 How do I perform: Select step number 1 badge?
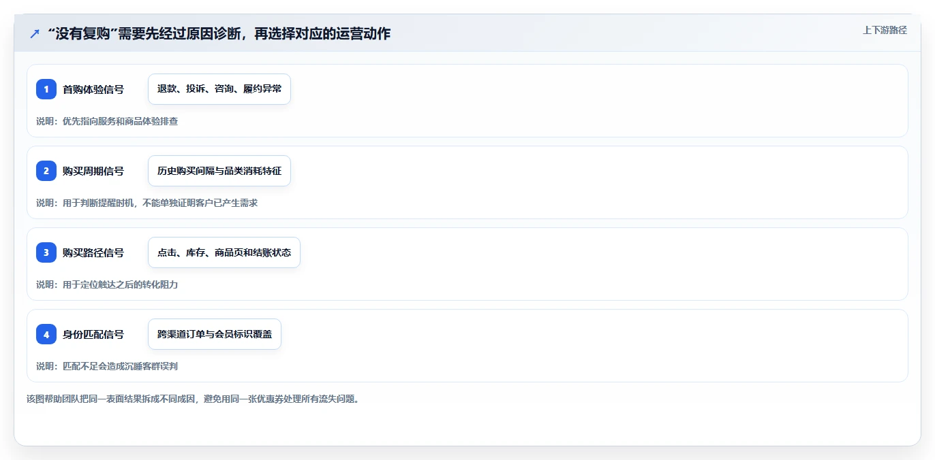46,89
